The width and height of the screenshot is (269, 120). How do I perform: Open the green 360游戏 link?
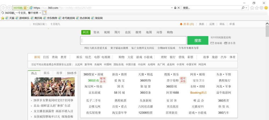coord(93,80)
